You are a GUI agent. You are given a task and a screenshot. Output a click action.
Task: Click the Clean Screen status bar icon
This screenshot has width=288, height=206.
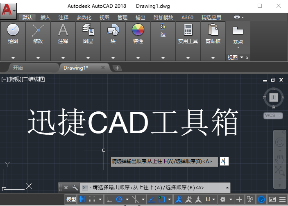272,199
